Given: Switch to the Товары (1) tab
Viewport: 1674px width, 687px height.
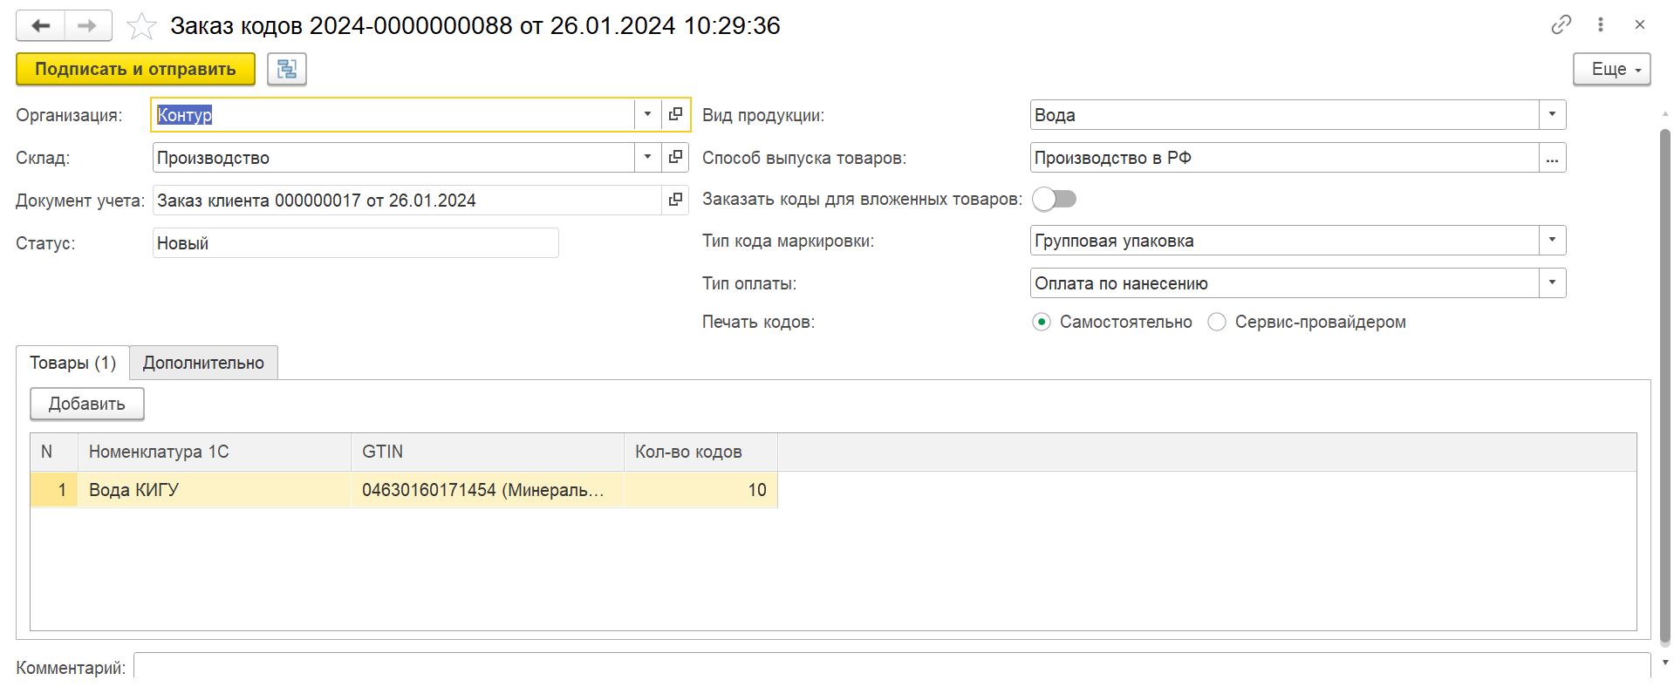Looking at the screenshot, I should point(72,363).
